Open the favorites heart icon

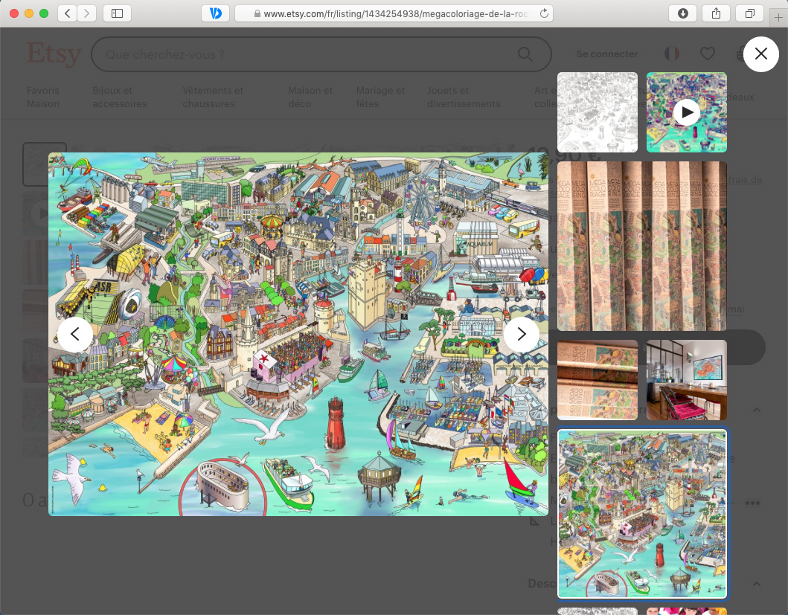(707, 54)
